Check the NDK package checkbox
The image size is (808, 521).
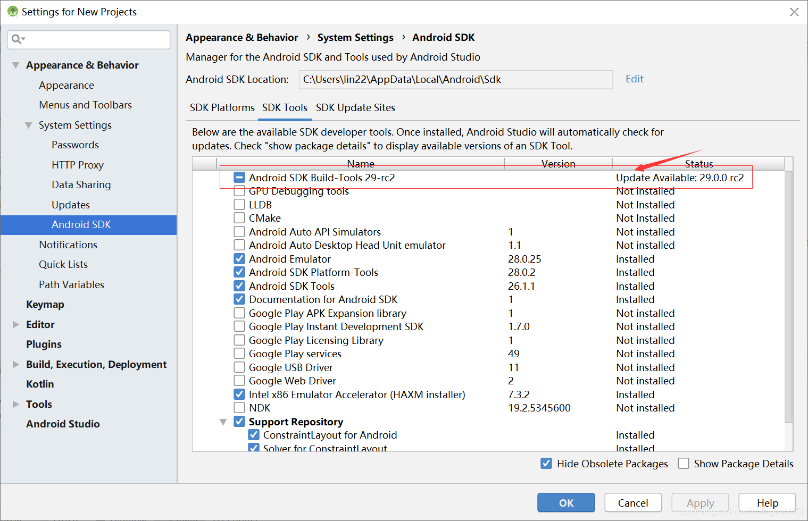click(x=239, y=408)
